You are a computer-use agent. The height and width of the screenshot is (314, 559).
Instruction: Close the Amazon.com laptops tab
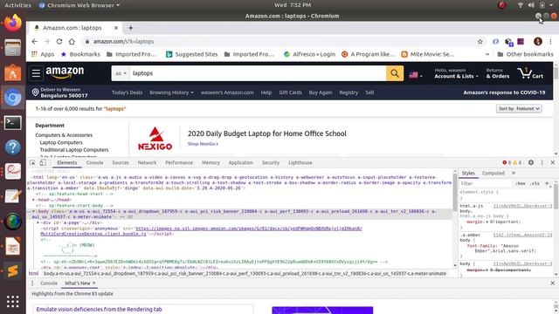click(116, 28)
